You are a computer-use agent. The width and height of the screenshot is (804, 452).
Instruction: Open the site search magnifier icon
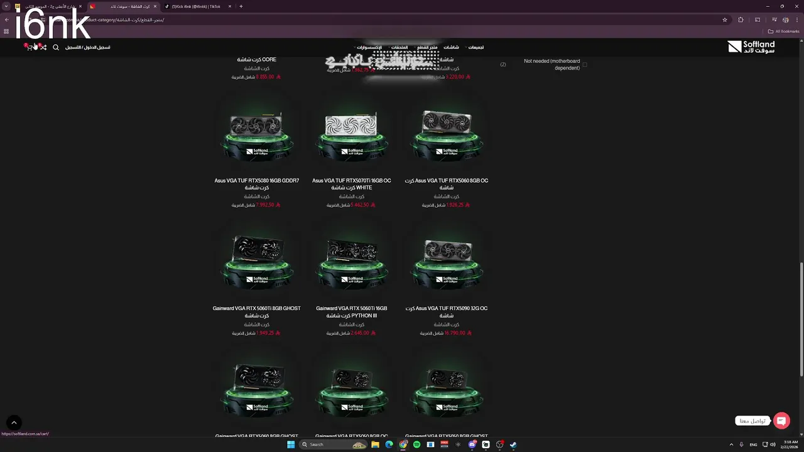point(56,47)
